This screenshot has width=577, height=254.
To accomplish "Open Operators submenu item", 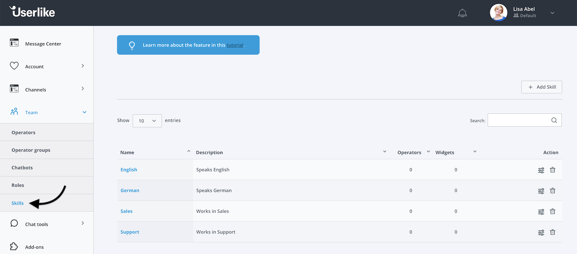I will pyautogui.click(x=46, y=132).
